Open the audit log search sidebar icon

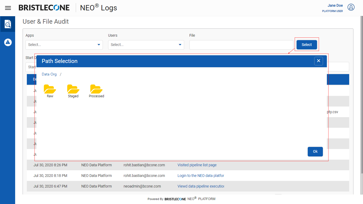click(x=8, y=24)
